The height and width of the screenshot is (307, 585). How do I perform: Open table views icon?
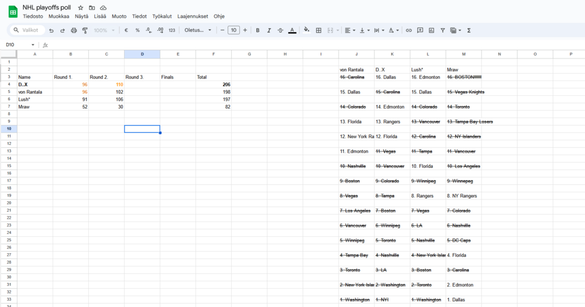(453, 30)
